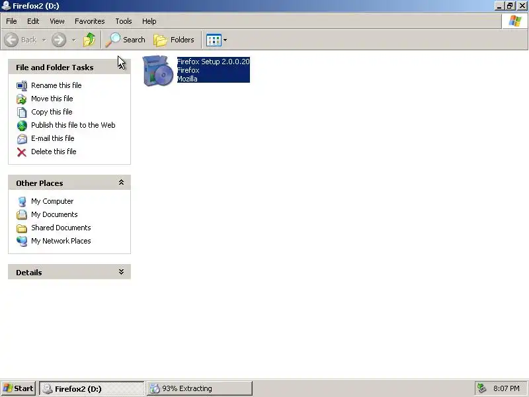Select the Firefox Setup installer icon
Screen dimensions: 529x397
tap(157, 70)
